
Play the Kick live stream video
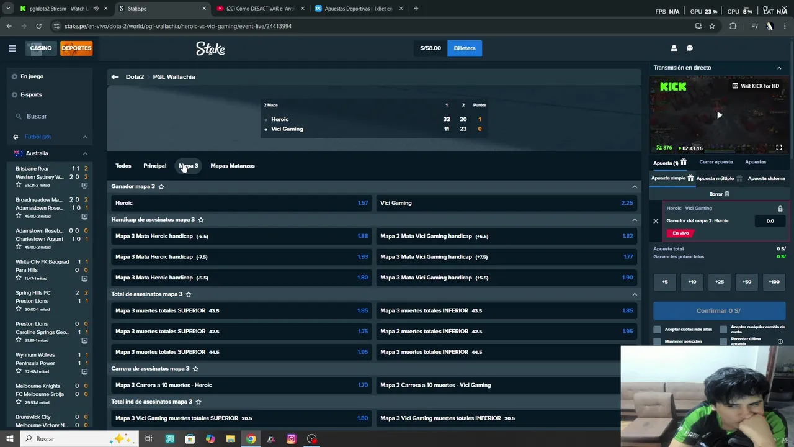click(x=720, y=115)
